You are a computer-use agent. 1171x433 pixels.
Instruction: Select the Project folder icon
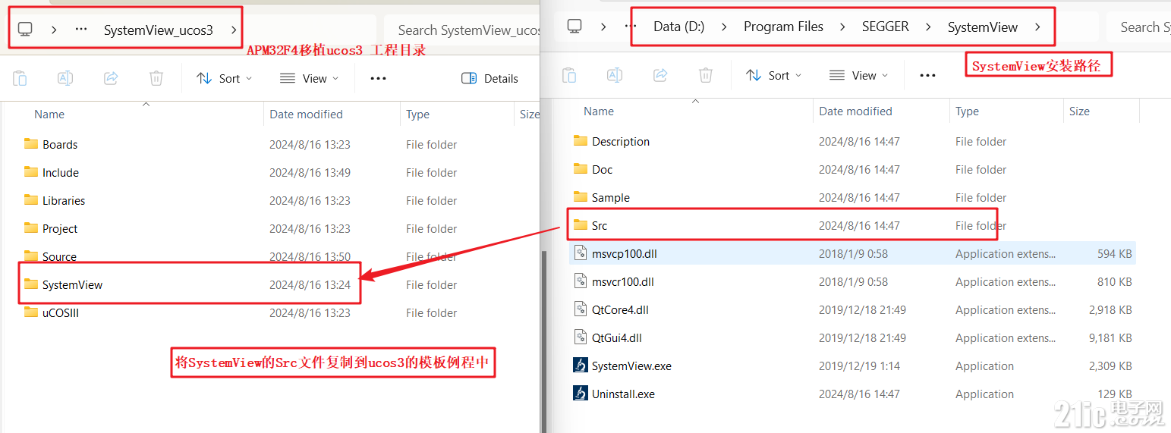click(x=31, y=227)
